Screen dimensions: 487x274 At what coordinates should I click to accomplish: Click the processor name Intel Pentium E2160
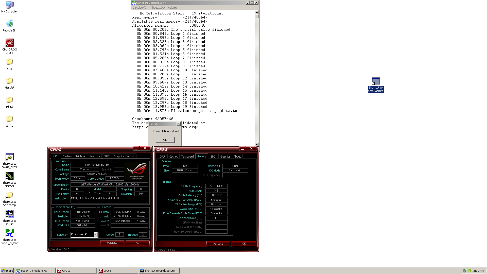click(97, 165)
